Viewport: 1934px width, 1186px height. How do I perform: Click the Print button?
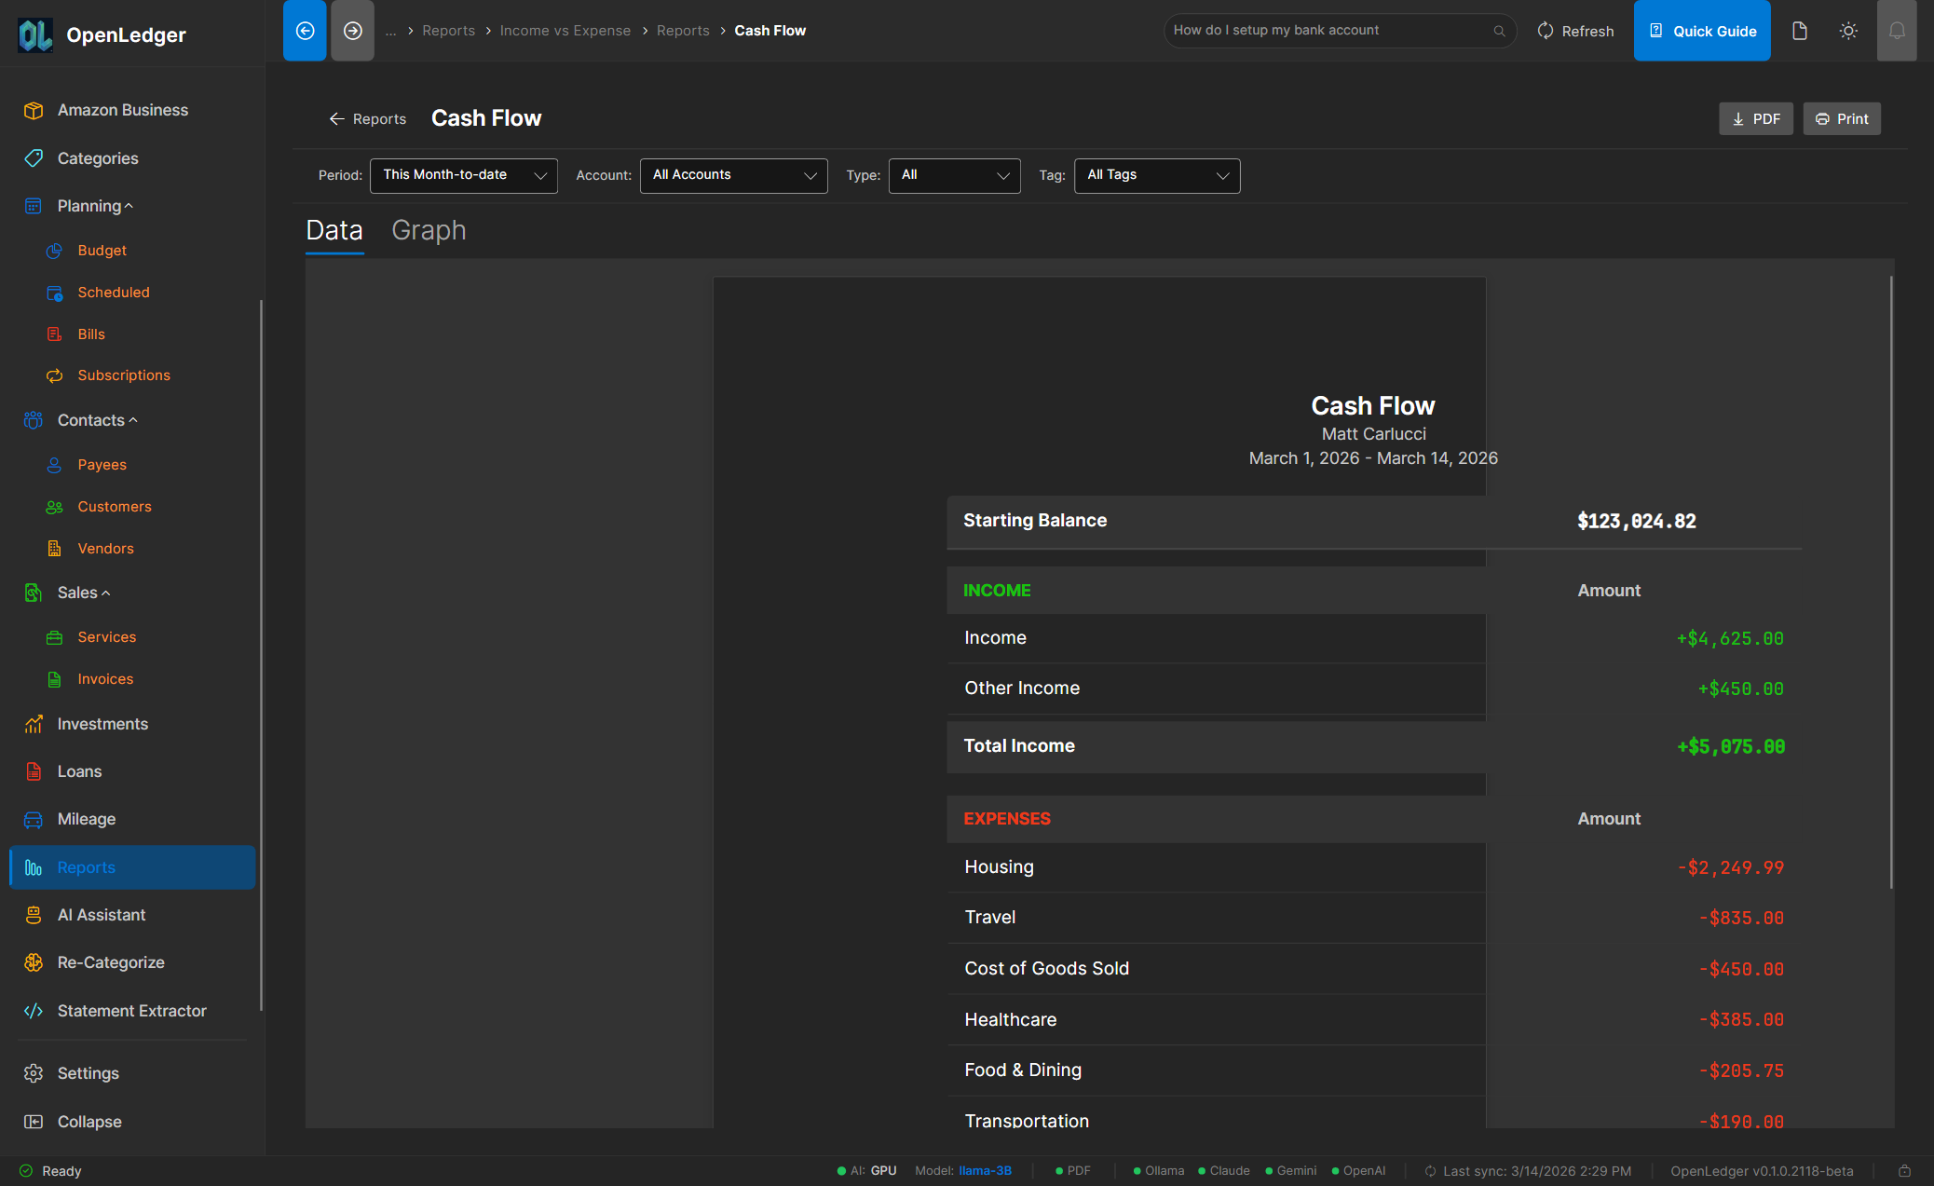pyautogui.click(x=1841, y=119)
